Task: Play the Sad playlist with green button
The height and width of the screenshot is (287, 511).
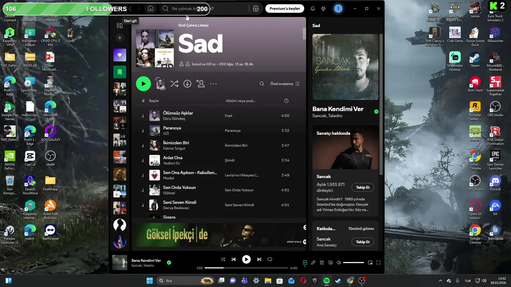Action: (143, 84)
